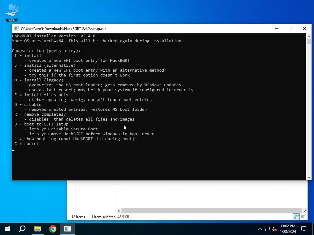The image size is (314, 235).
Task: Click File Explorer horizontal scrollbar thumb
Action: 212,211
